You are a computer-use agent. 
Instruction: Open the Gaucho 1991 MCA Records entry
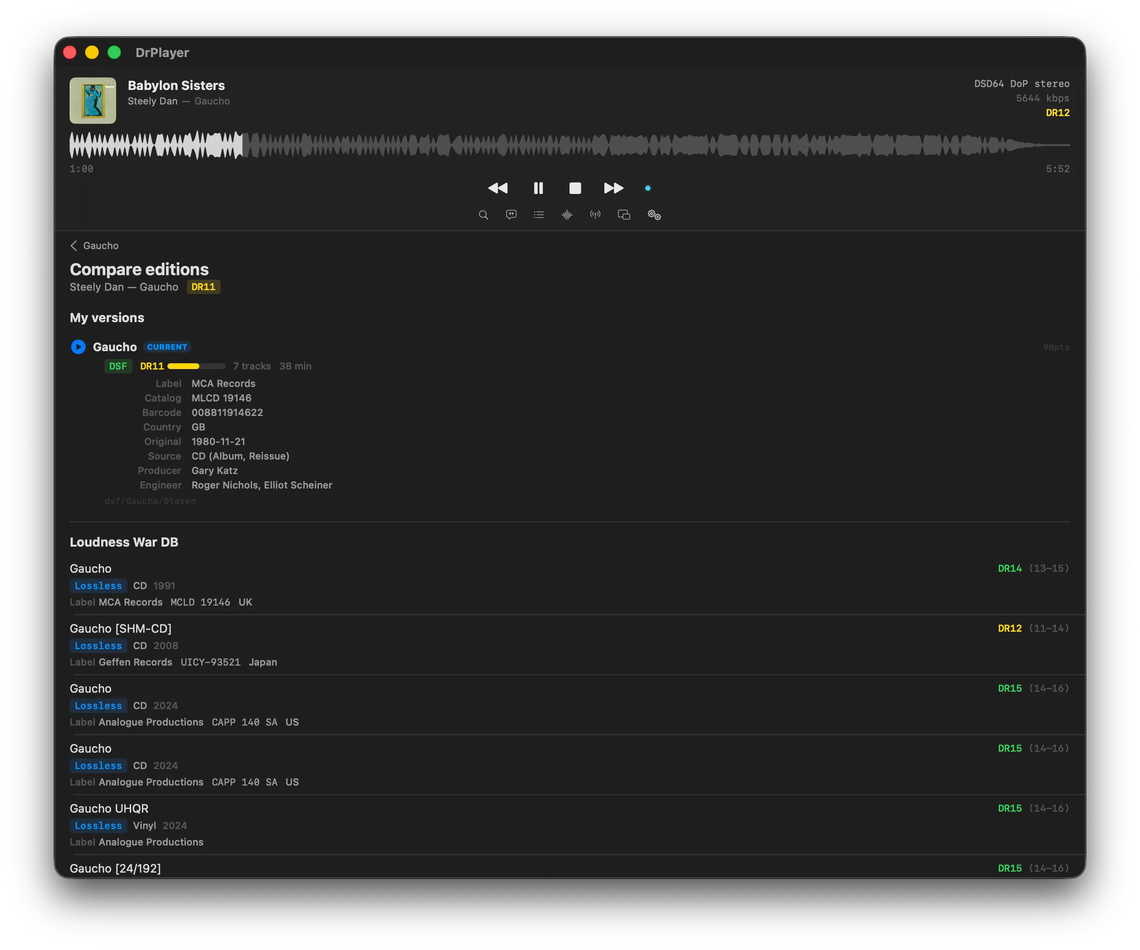click(570, 585)
